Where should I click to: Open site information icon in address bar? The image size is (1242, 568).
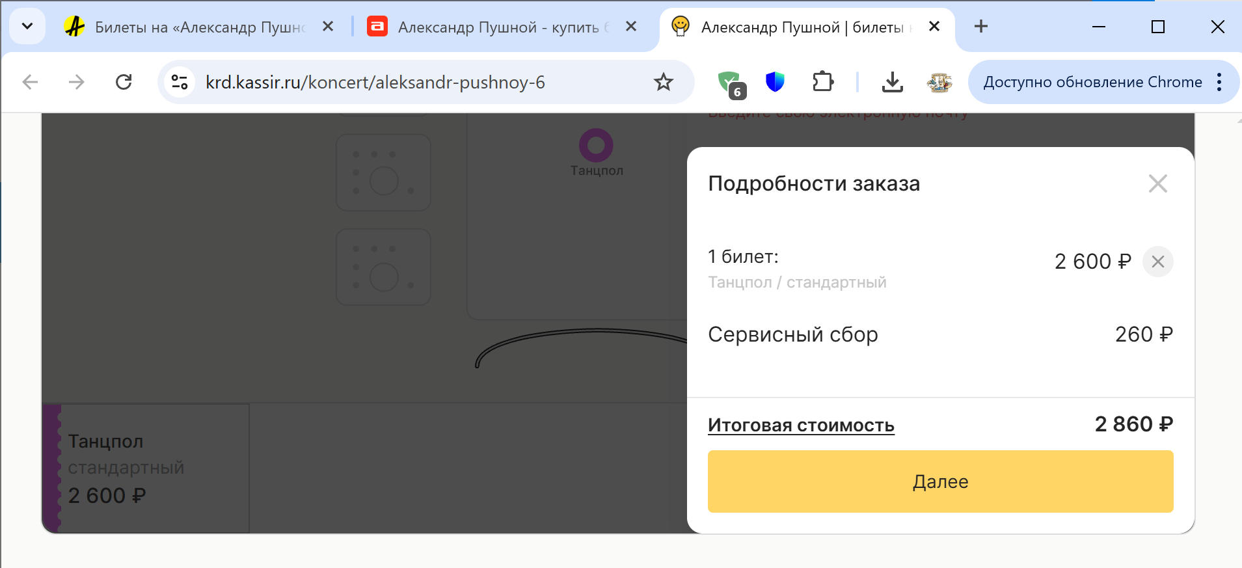coord(179,82)
